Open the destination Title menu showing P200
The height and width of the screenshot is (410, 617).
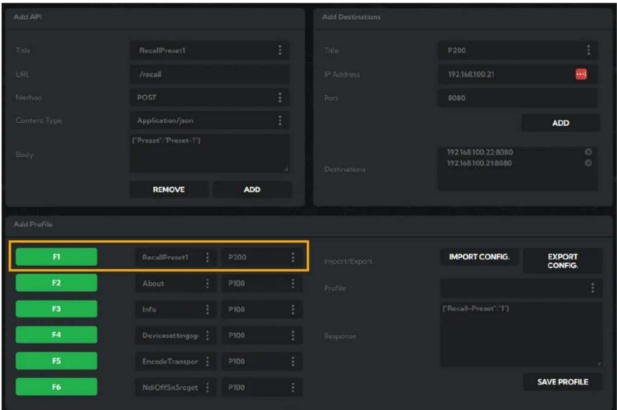588,50
